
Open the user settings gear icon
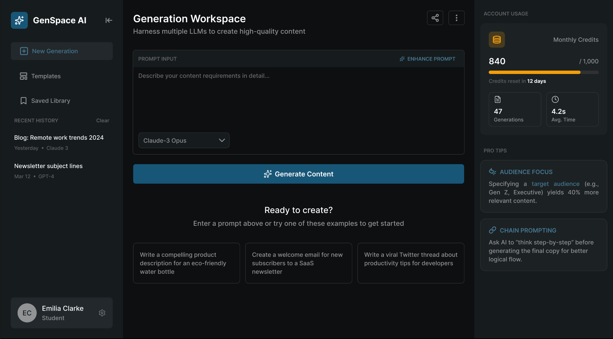point(102,313)
